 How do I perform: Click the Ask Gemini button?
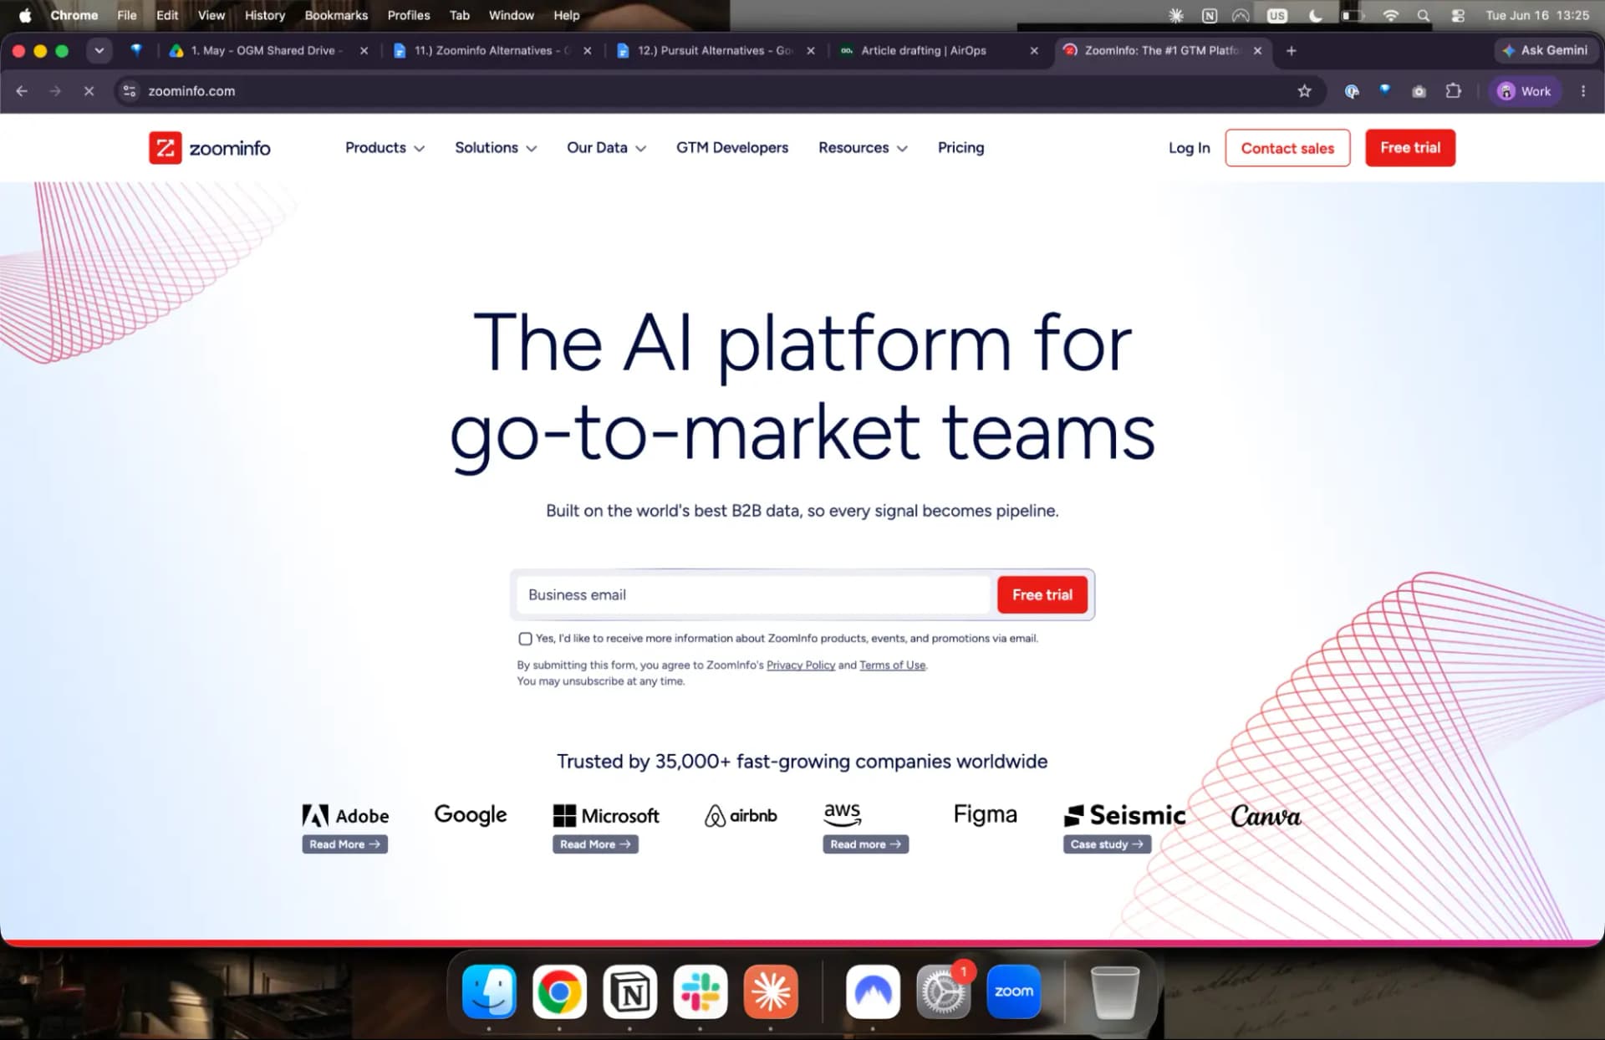(1545, 51)
